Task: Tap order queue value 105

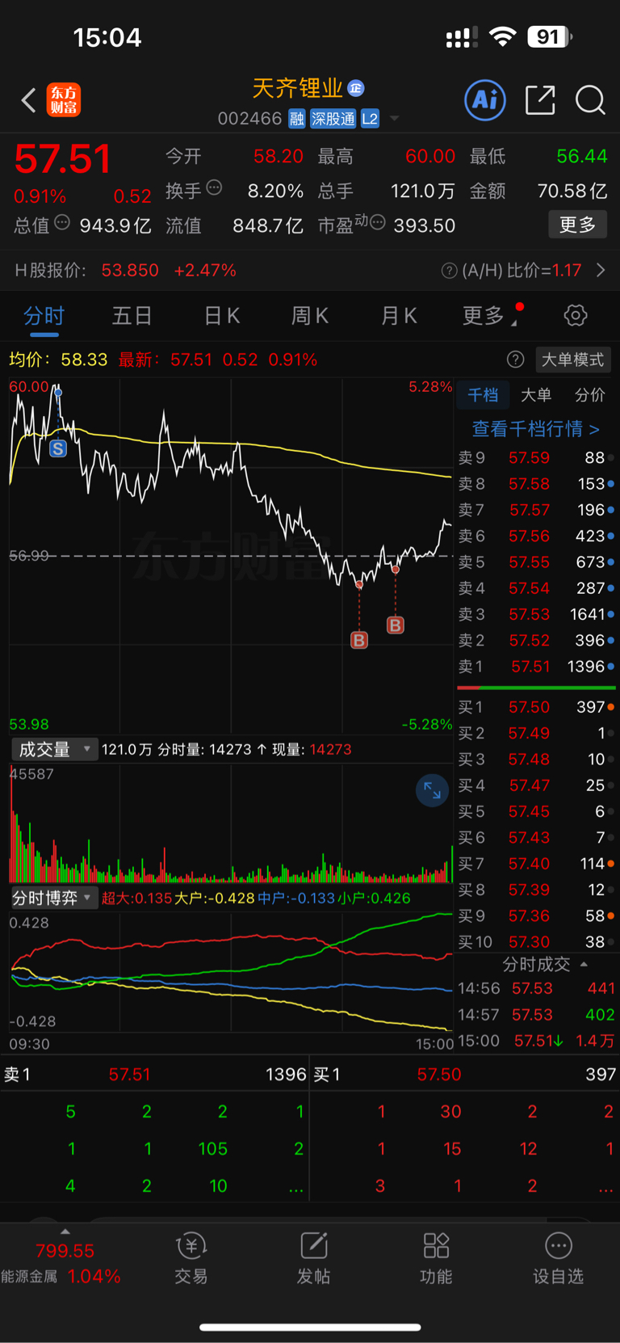Action: point(213,1149)
